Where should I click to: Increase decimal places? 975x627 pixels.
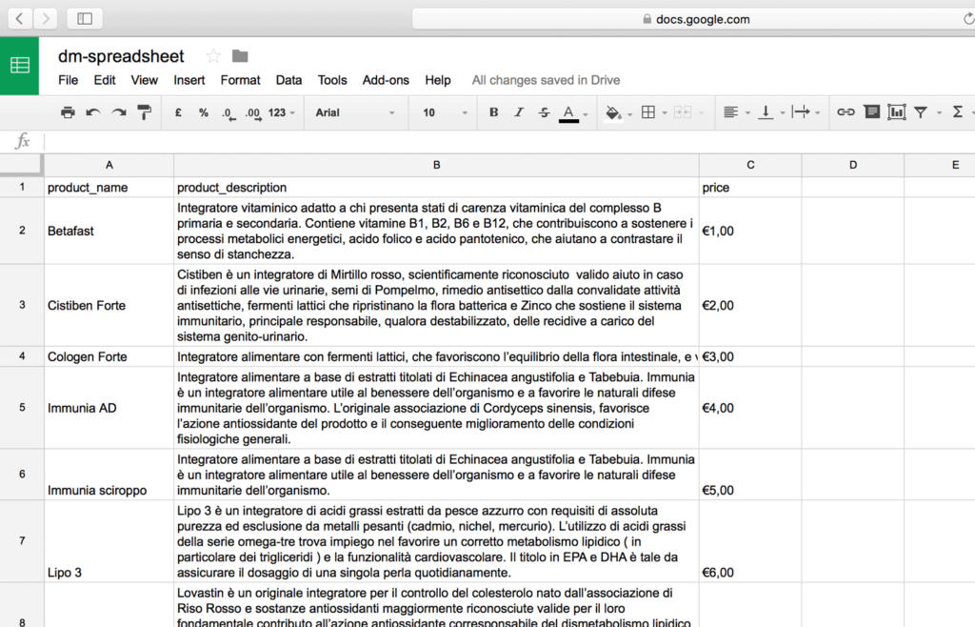[253, 113]
